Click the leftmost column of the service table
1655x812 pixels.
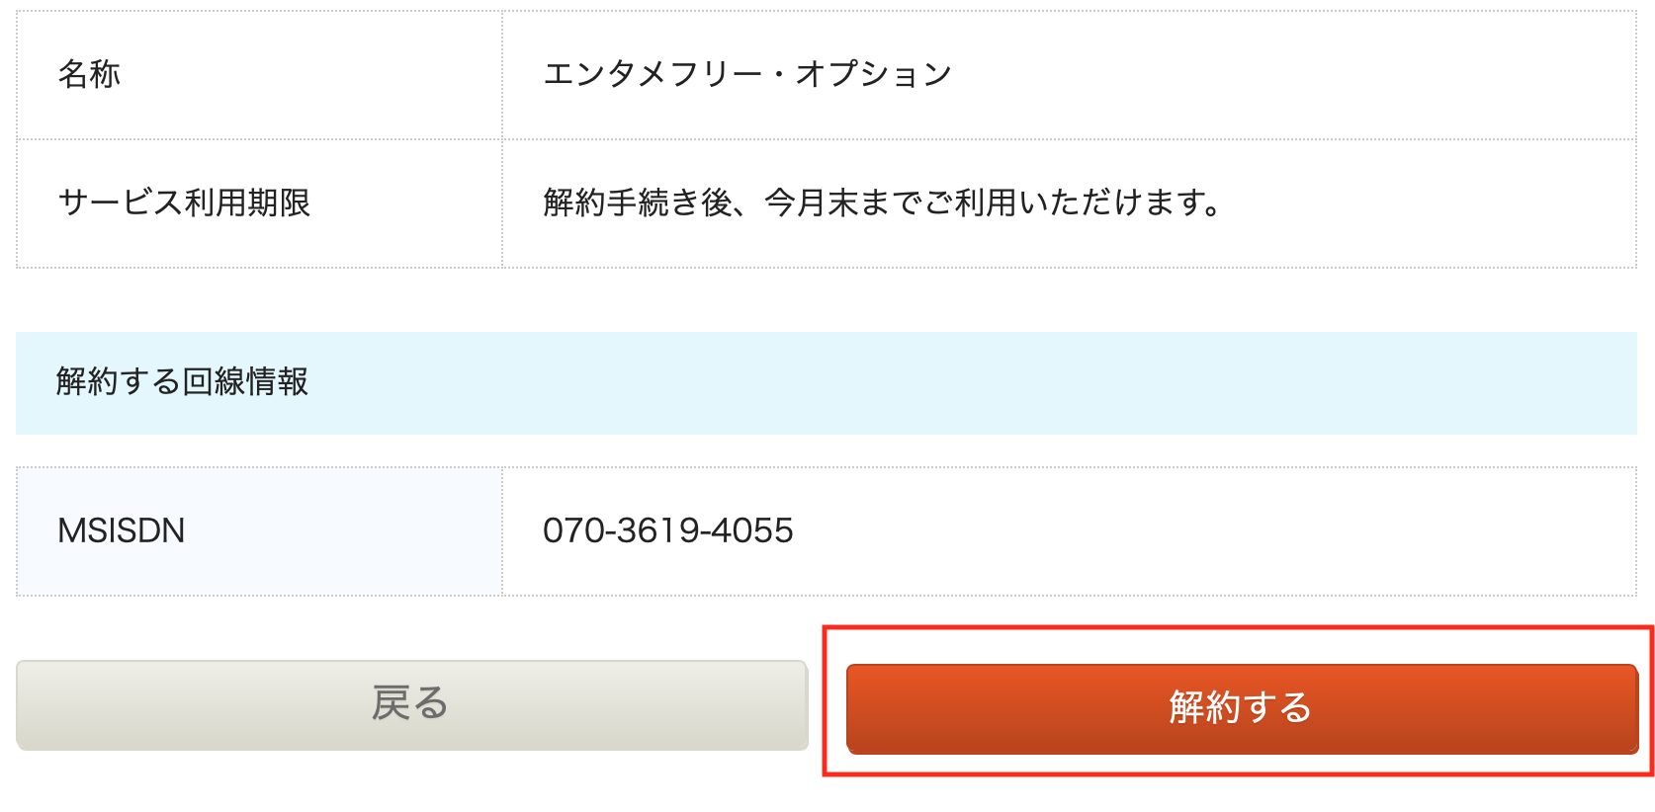coord(260,138)
